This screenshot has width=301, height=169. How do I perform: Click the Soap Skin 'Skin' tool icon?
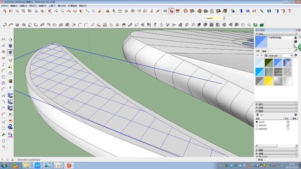[x=10, y=95]
